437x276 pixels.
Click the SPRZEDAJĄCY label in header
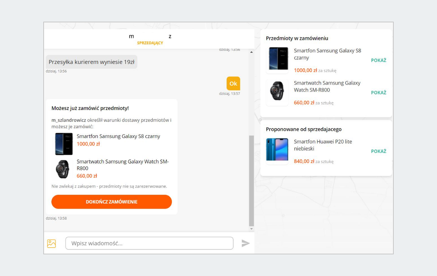(150, 43)
